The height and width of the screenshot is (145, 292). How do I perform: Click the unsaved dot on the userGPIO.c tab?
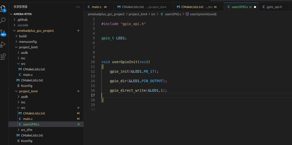255,7
